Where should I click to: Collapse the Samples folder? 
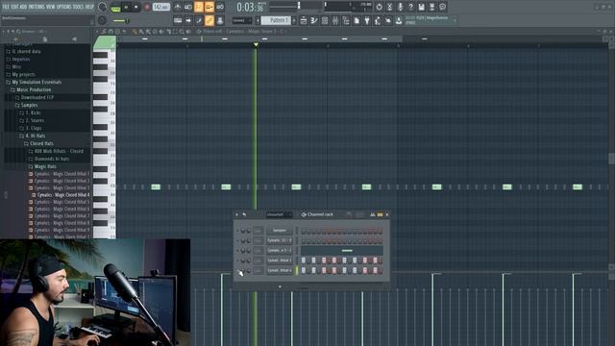pos(29,105)
